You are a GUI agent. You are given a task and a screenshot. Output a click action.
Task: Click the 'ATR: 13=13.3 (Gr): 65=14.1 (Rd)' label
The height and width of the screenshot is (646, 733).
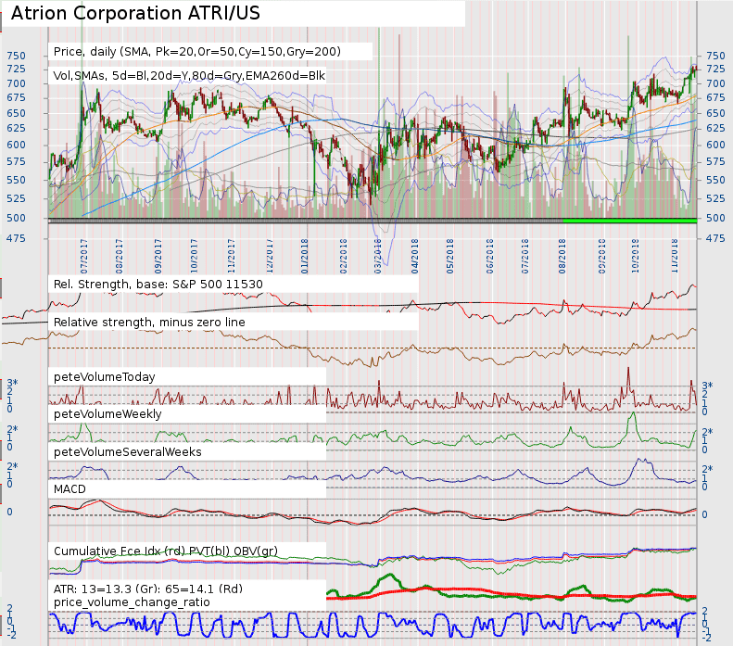click(x=148, y=589)
